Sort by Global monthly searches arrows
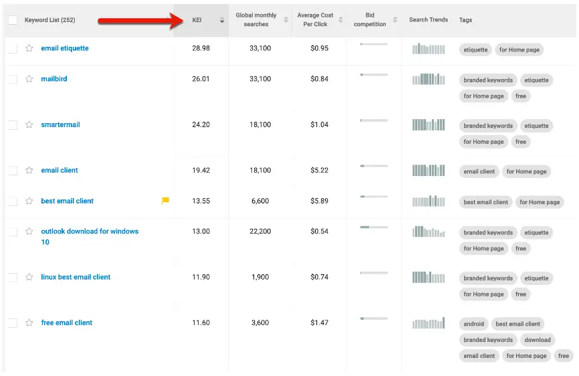 click(285, 20)
